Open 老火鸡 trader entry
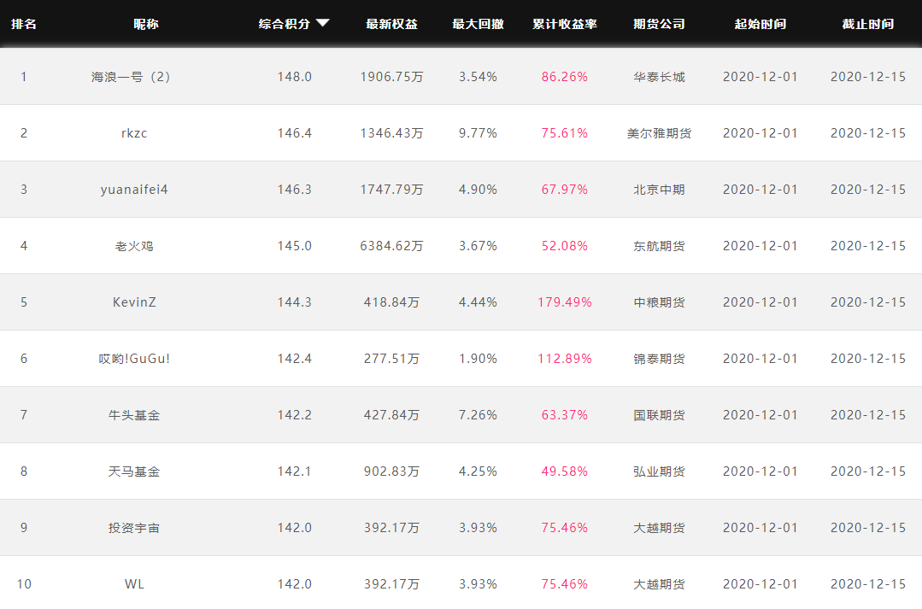Viewport: 922px width, 609px height. click(x=134, y=246)
